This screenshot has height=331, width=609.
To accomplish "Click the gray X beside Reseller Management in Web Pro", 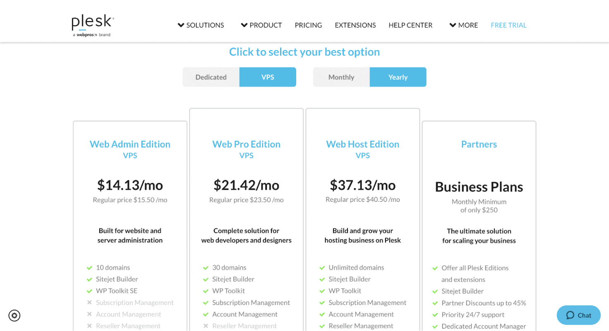I will click(x=206, y=326).
